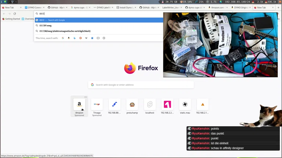Select workspace 2 in the top bar
Viewport: 282px width, 158px height.
(8, 2)
